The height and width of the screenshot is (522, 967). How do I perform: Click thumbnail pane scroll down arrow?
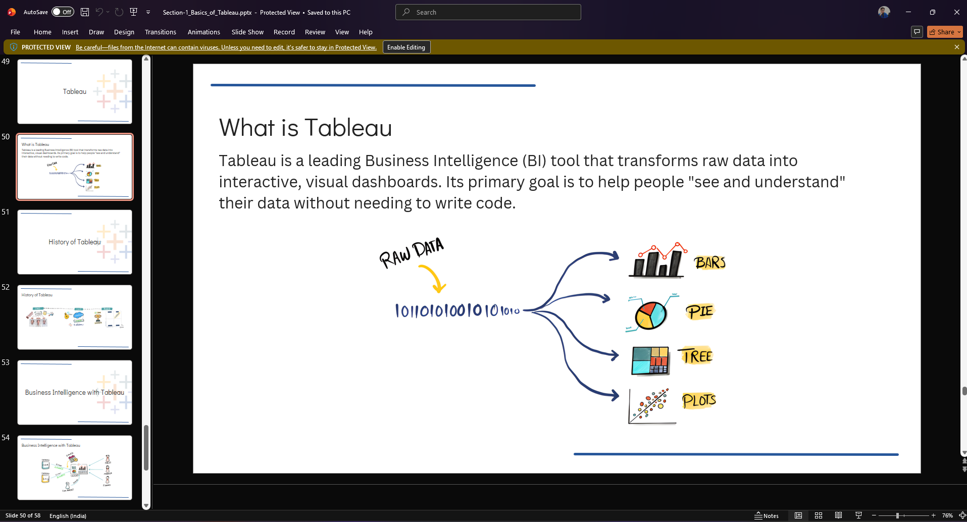(146, 505)
